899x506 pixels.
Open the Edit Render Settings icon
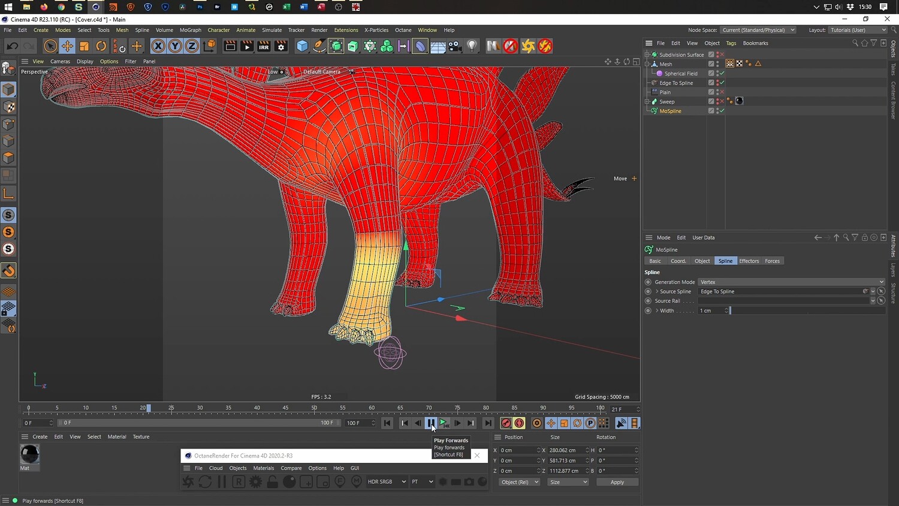(280, 46)
